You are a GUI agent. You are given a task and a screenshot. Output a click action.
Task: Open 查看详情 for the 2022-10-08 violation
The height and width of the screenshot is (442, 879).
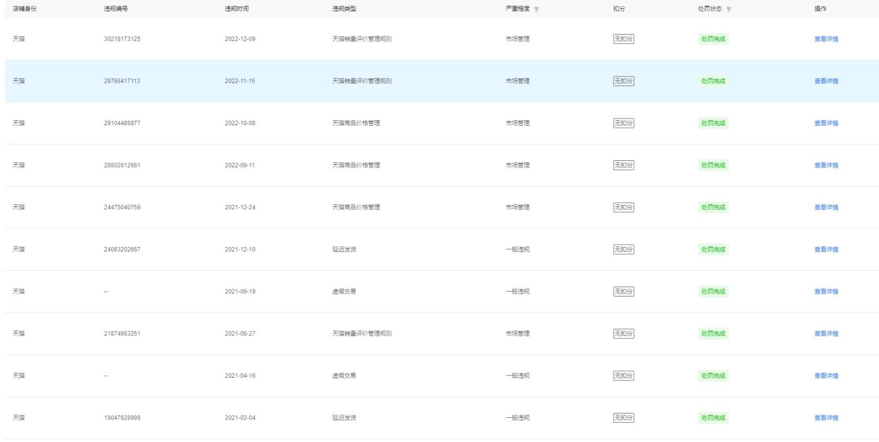pyautogui.click(x=826, y=124)
